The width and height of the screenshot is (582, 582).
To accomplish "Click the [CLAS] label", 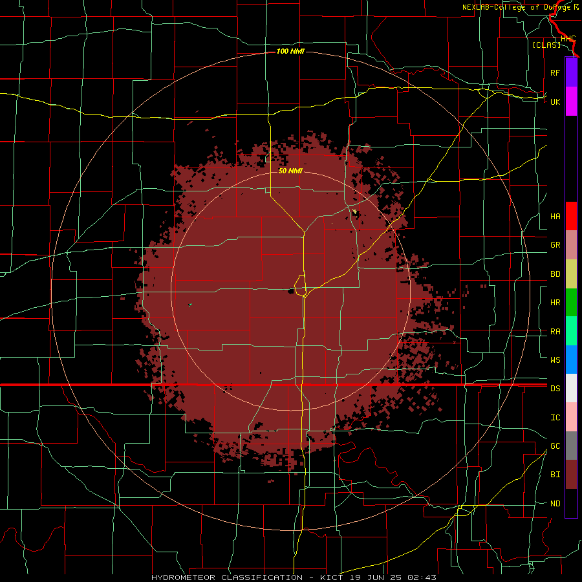I will [x=546, y=45].
